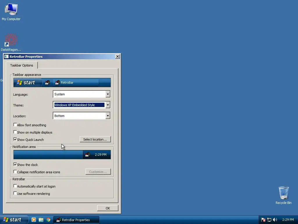
Task: Click the security alert tray icon
Action: 263,220
